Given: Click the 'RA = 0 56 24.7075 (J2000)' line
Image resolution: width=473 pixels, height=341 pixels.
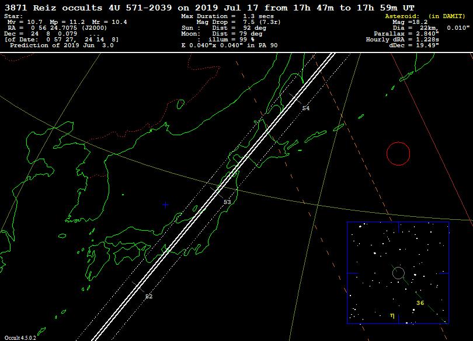Looking at the screenshot, I should 57,28.
